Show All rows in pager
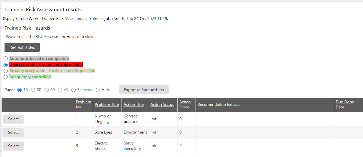Image resolution: width=363 pixels, height=157 pixels. pyautogui.click(x=60, y=90)
